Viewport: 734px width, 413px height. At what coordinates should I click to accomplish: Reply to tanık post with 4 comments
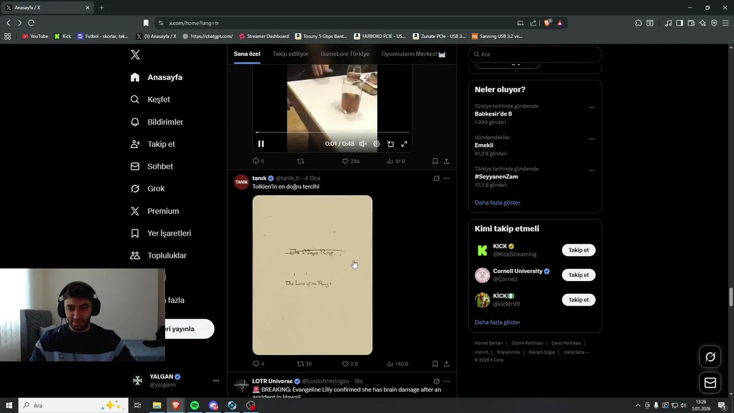[x=259, y=364]
